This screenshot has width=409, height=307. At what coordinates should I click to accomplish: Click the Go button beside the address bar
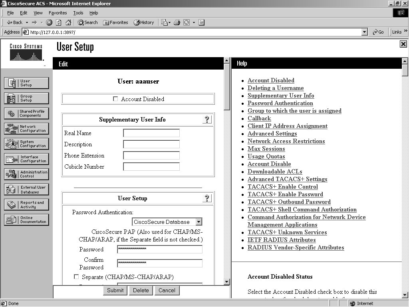(x=378, y=32)
